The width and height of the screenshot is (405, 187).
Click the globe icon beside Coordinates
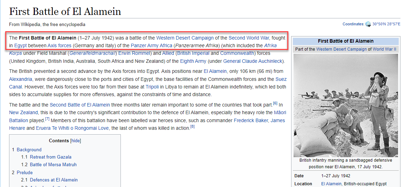tap(368, 24)
